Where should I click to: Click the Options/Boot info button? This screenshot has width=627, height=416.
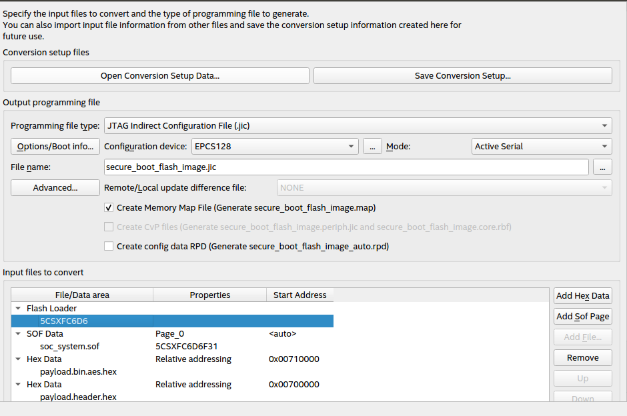(x=55, y=147)
